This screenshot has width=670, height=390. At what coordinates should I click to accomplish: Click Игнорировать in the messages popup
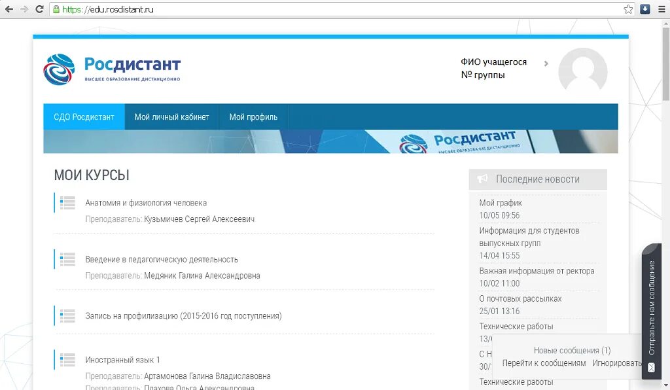[x=616, y=363]
